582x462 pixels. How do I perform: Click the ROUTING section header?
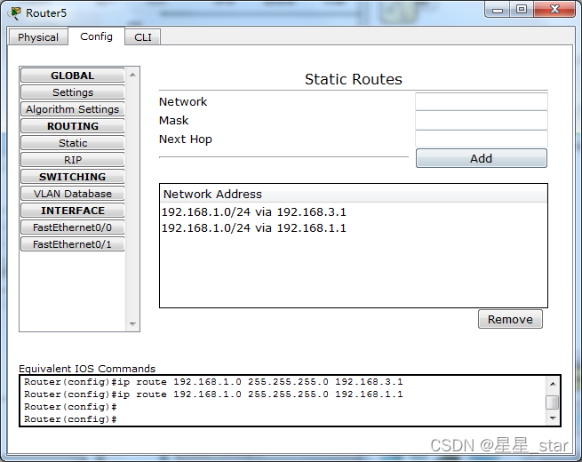[x=72, y=126]
